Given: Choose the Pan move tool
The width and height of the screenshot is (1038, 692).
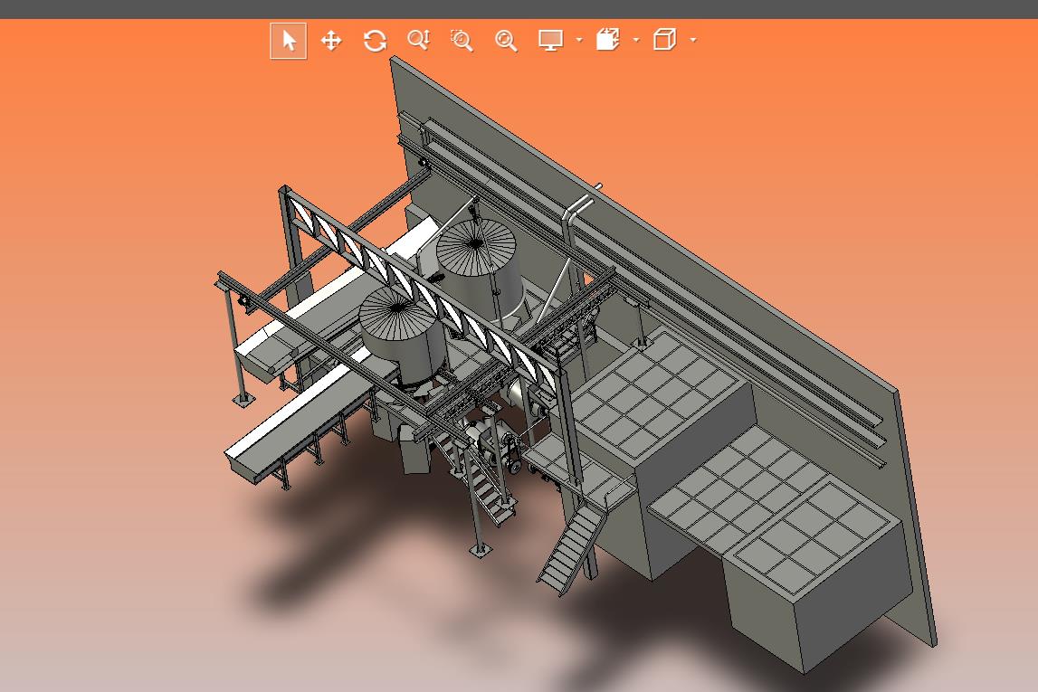Looking at the screenshot, I should pyautogui.click(x=331, y=41).
